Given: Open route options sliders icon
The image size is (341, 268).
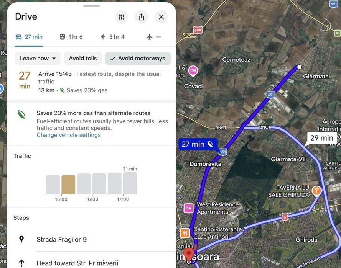Looking at the screenshot, I should (x=122, y=17).
